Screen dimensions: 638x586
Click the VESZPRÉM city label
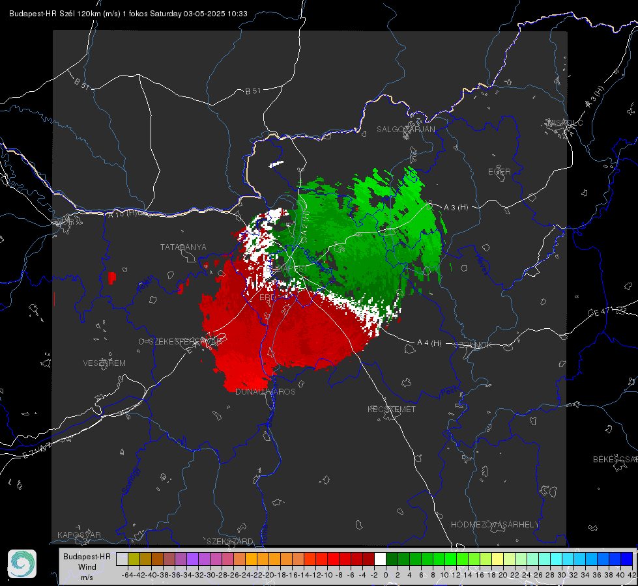point(104,363)
